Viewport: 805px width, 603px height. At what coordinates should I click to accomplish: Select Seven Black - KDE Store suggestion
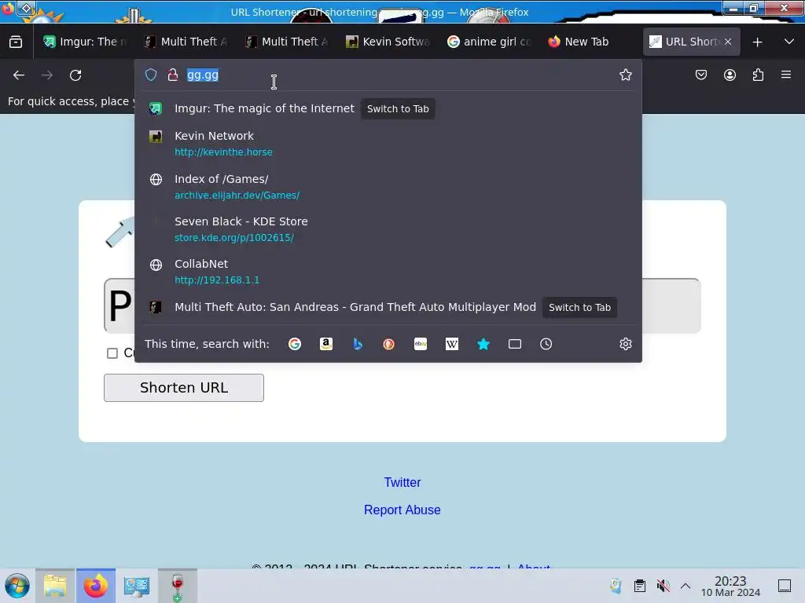coord(388,229)
